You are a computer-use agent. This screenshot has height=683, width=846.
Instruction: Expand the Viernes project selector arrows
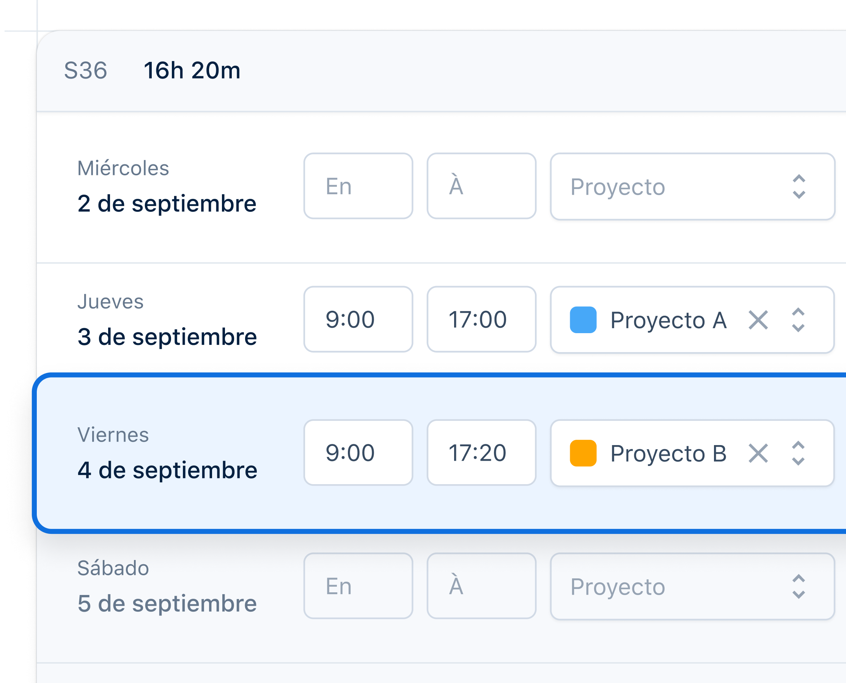click(797, 453)
